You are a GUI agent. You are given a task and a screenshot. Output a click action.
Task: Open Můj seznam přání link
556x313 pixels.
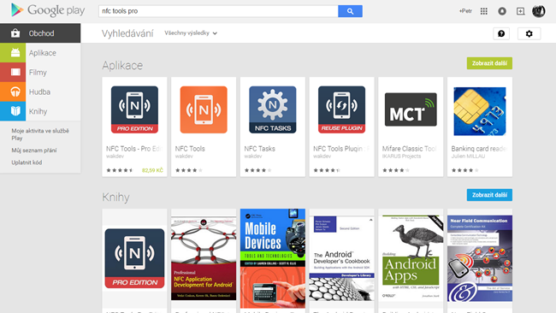pyautogui.click(x=34, y=151)
